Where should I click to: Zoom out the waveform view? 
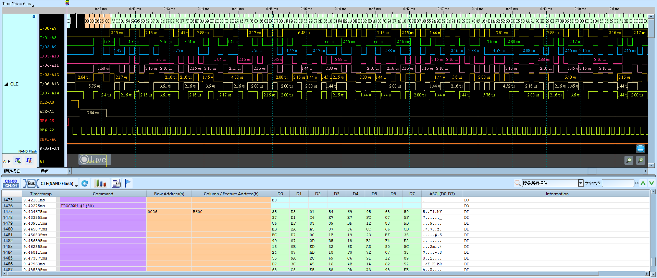[629, 160]
